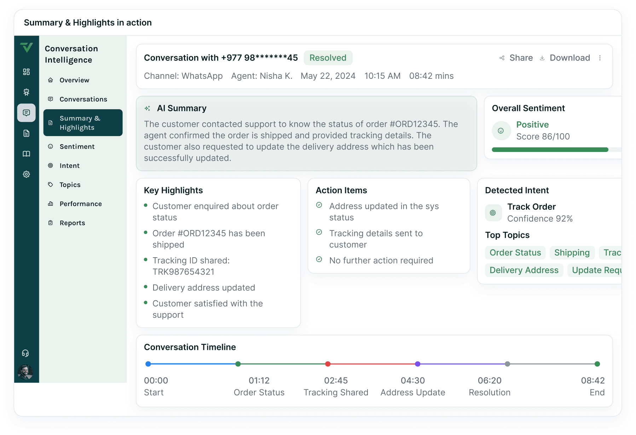Select the highlighted chat icon in the dark rail
This screenshot has height=435, width=636.
coord(27,113)
